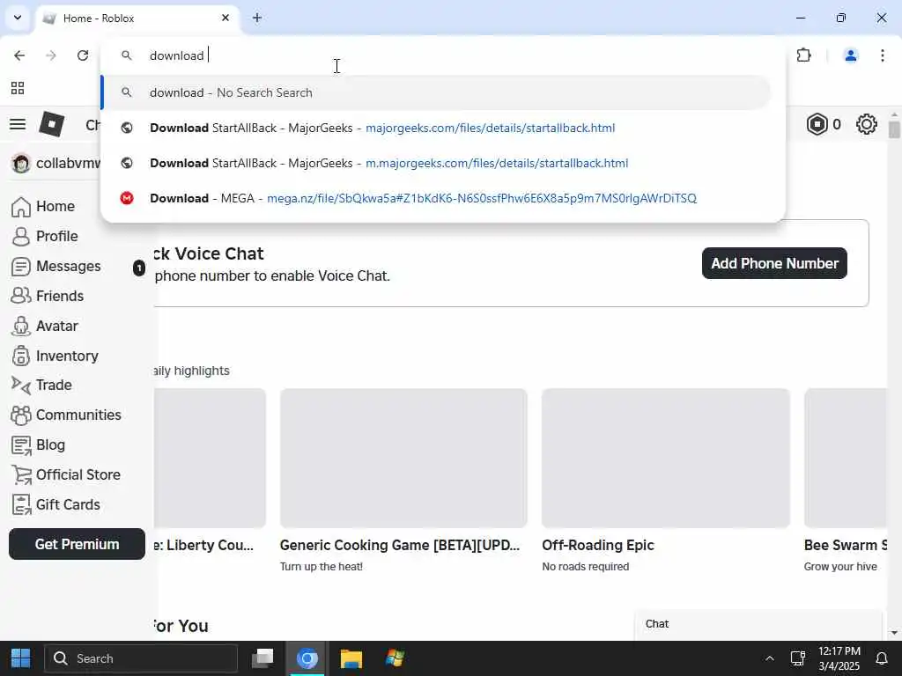The width and height of the screenshot is (902, 676).
Task: Select the 'download - No Search Search' suggestion
Action: [436, 92]
